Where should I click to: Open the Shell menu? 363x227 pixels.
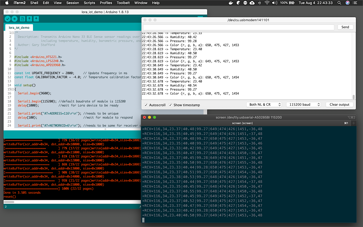click(x=34, y=3)
